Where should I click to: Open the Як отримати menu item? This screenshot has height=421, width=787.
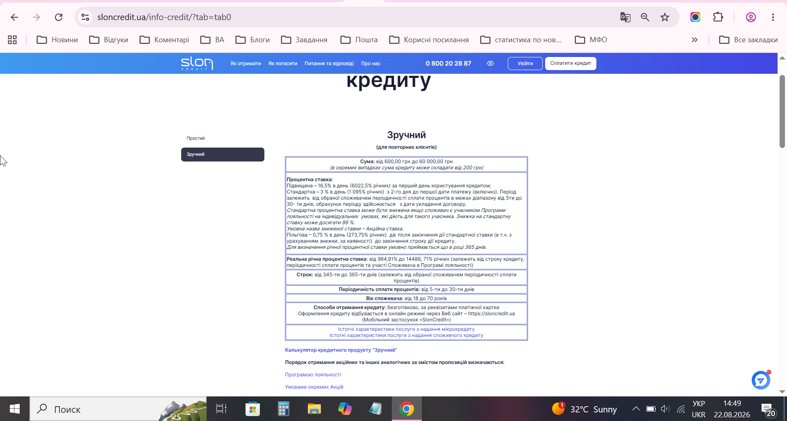coord(246,64)
